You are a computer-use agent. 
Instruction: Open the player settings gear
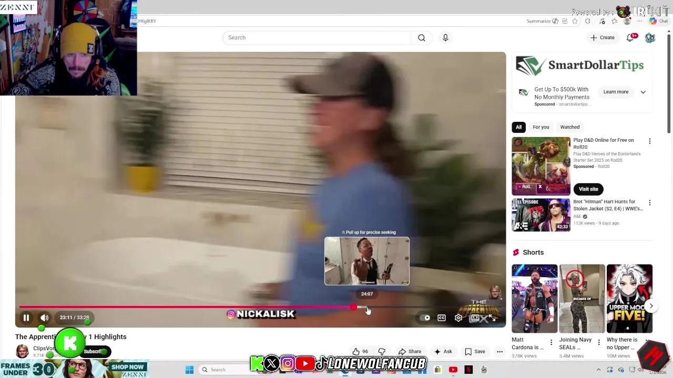[x=458, y=318]
